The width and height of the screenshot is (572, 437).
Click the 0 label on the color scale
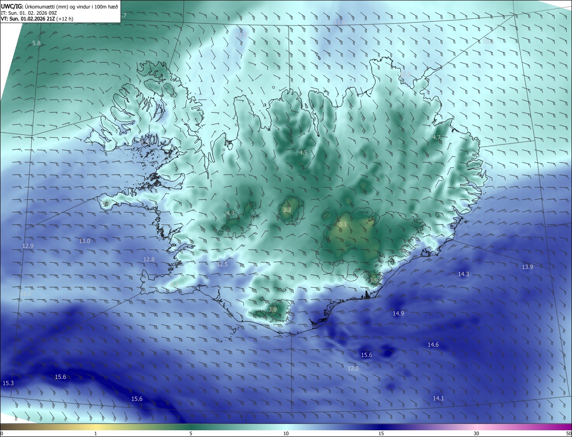click(x=2, y=433)
